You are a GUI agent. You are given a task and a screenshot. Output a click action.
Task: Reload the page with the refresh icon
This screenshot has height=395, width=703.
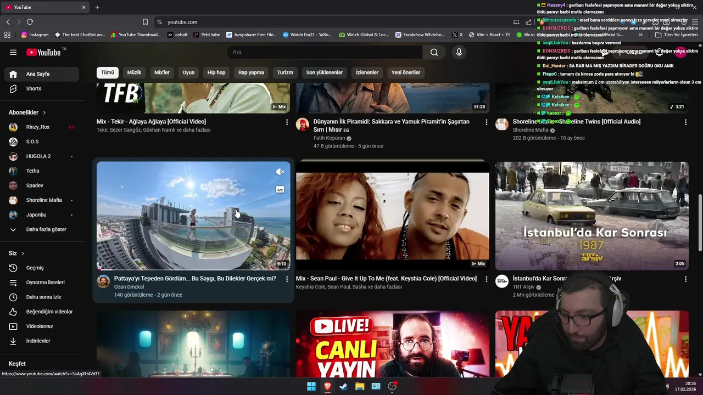pyautogui.click(x=30, y=22)
